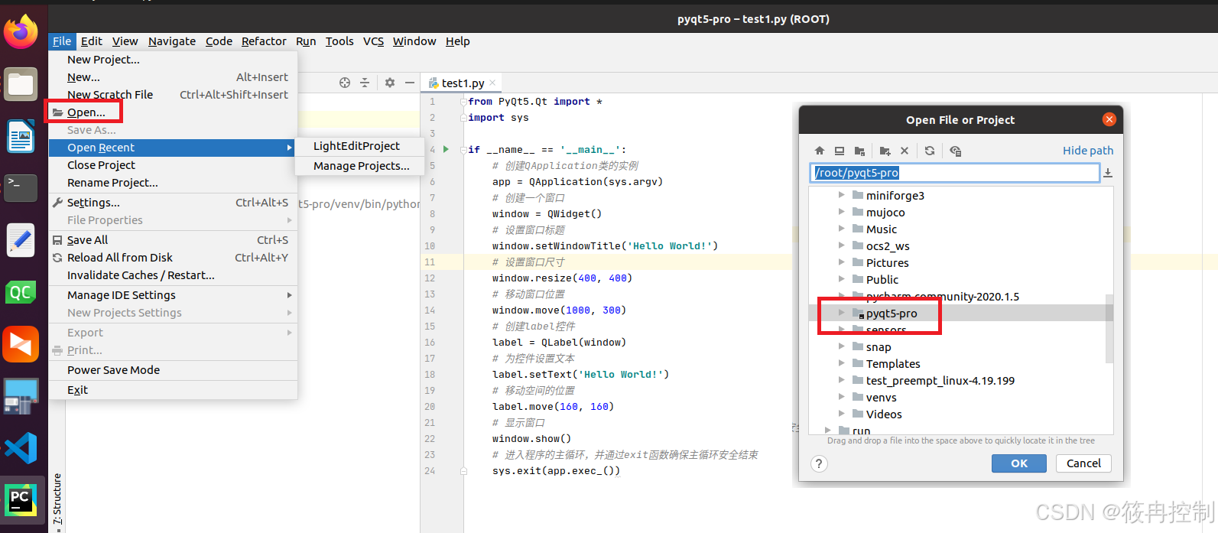This screenshot has width=1218, height=533.
Task: Delete selected item X icon in dialog toolbar
Action: (x=905, y=151)
